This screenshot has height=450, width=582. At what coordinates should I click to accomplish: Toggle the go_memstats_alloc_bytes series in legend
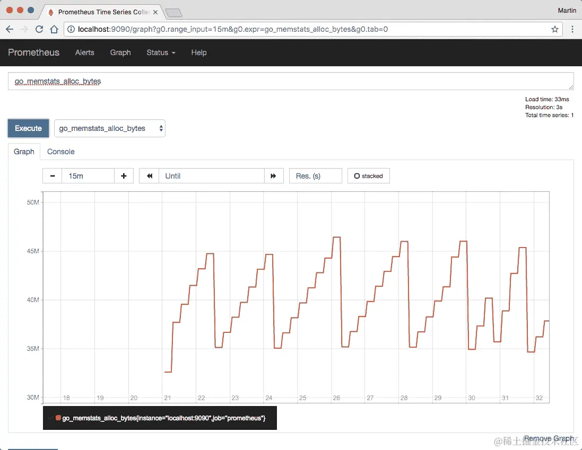point(58,418)
